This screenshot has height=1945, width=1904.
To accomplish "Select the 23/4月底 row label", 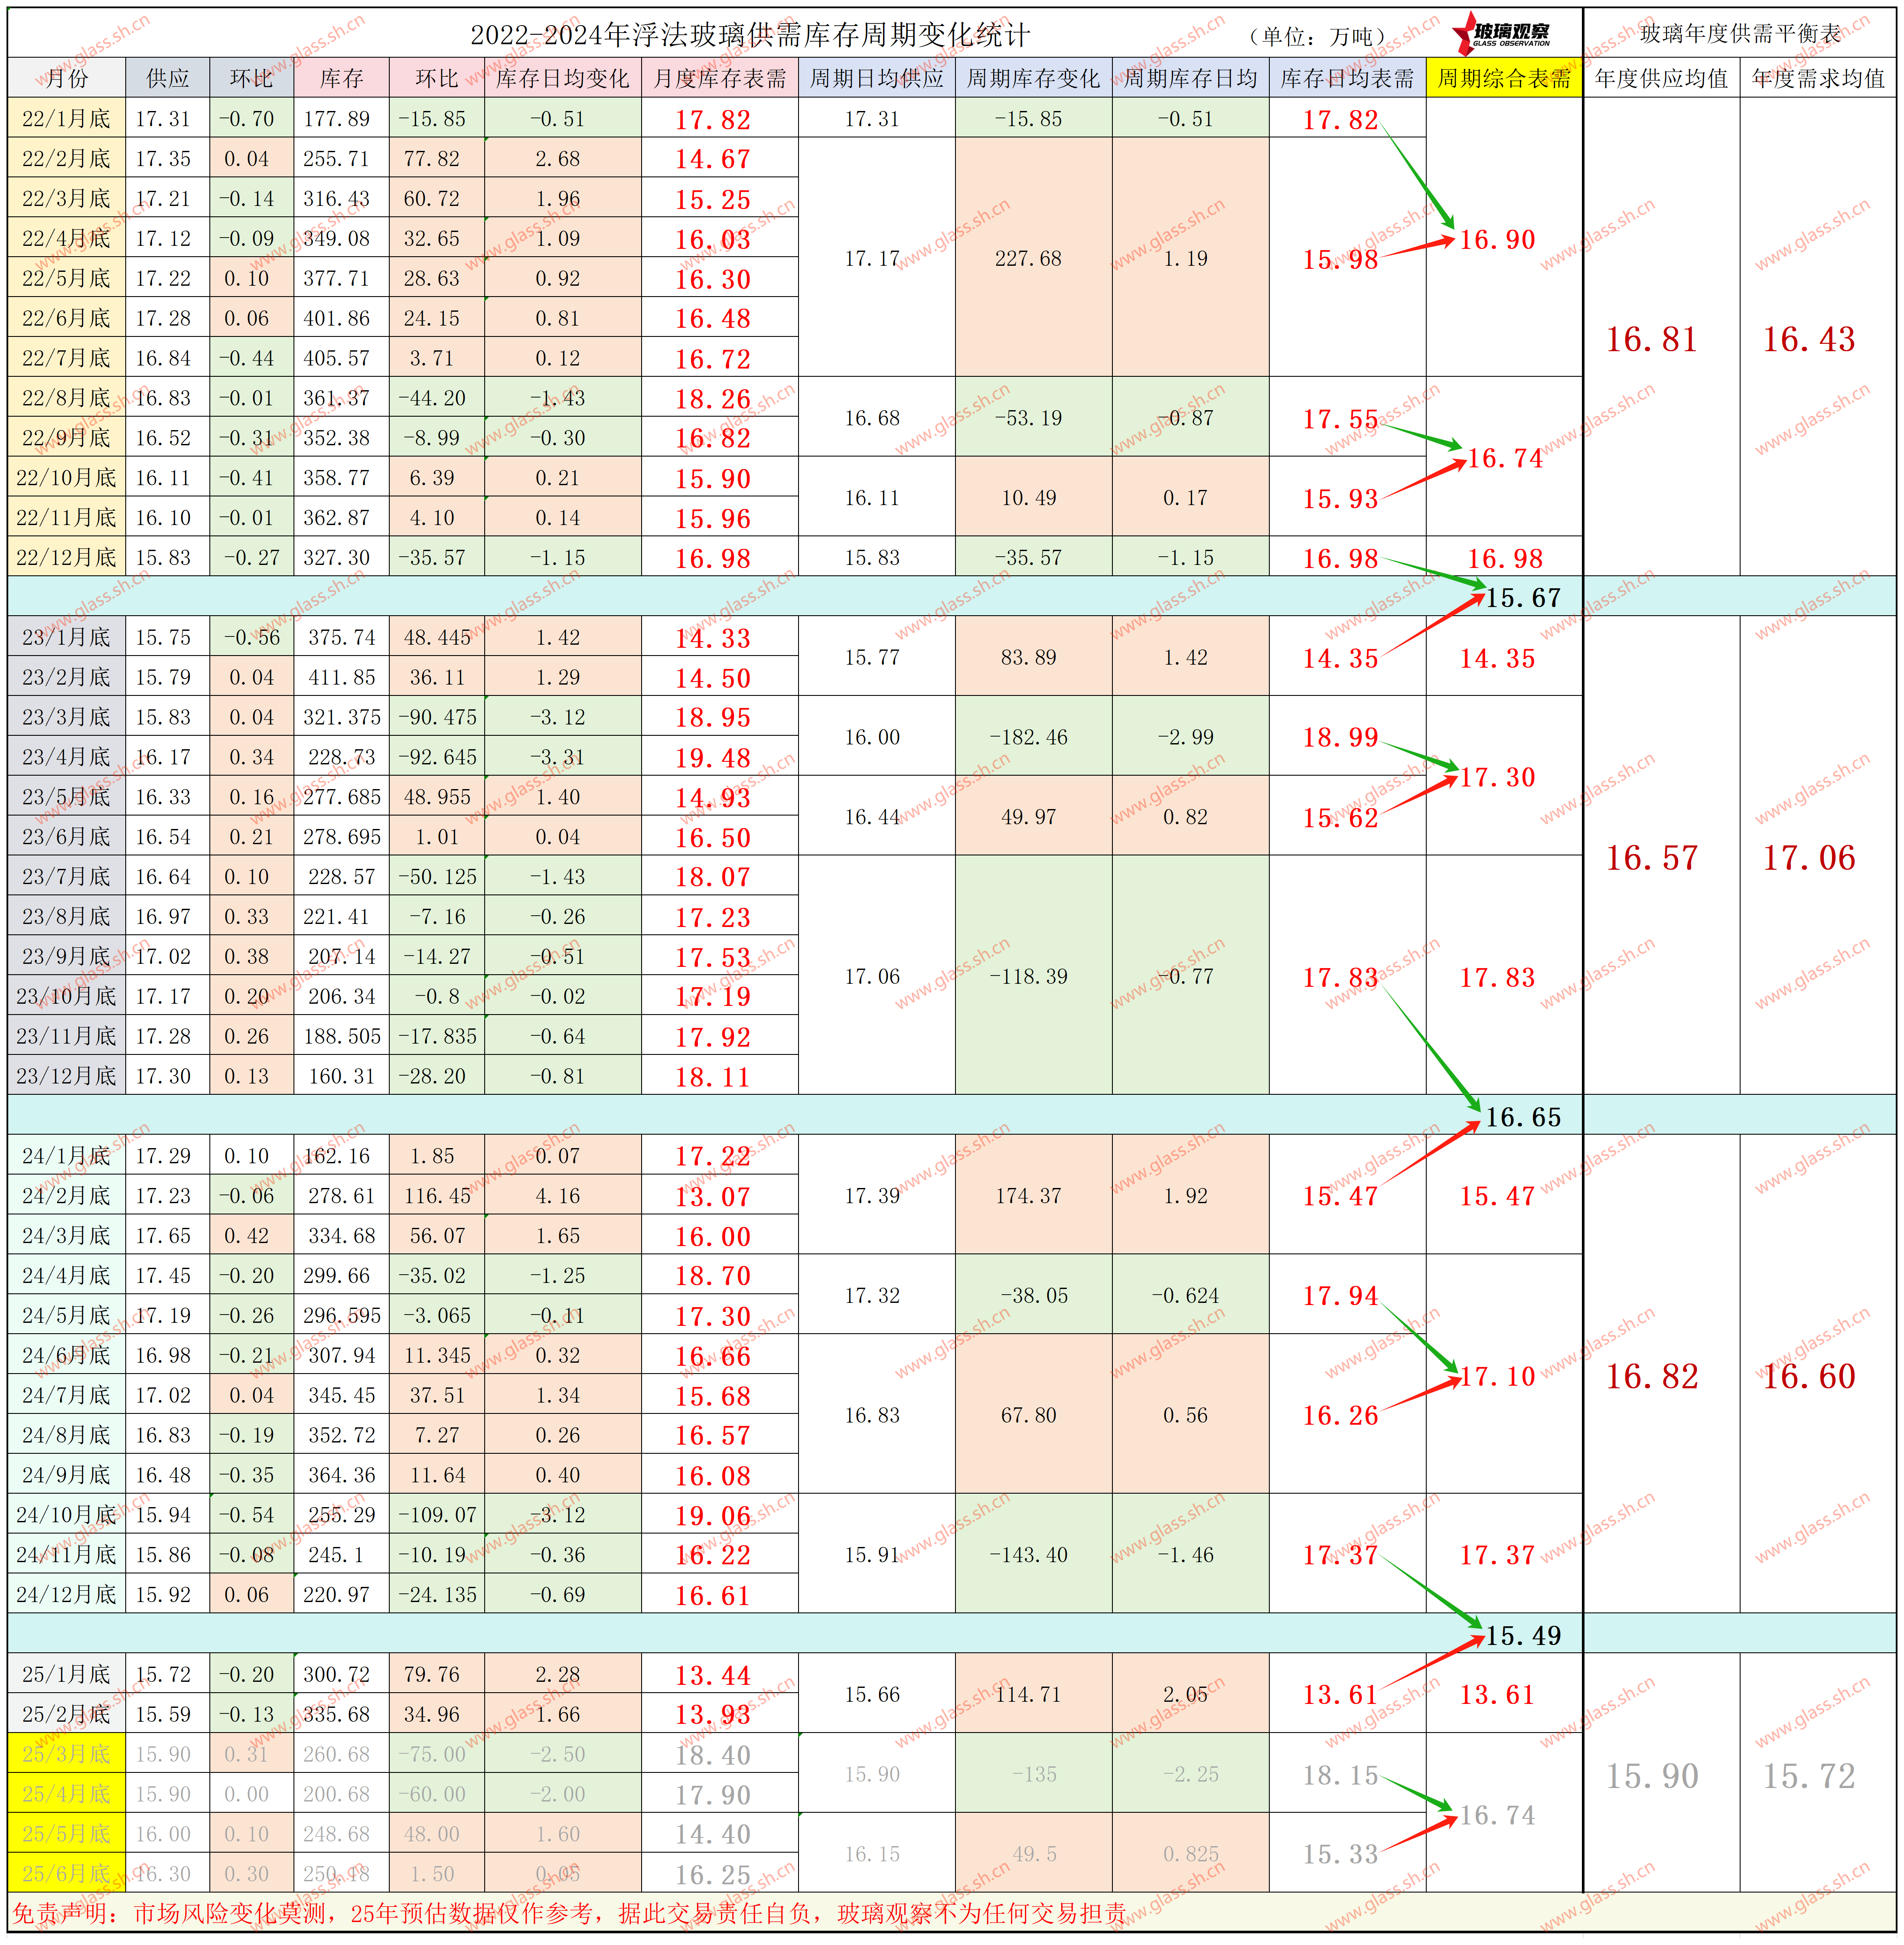I will point(67,756).
